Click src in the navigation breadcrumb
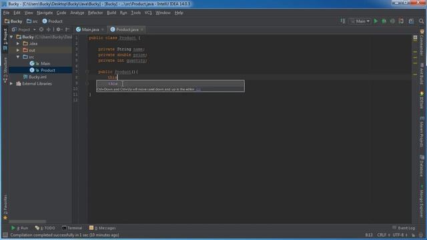Image resolution: width=427 pixels, height=240 pixels. click(x=32, y=21)
